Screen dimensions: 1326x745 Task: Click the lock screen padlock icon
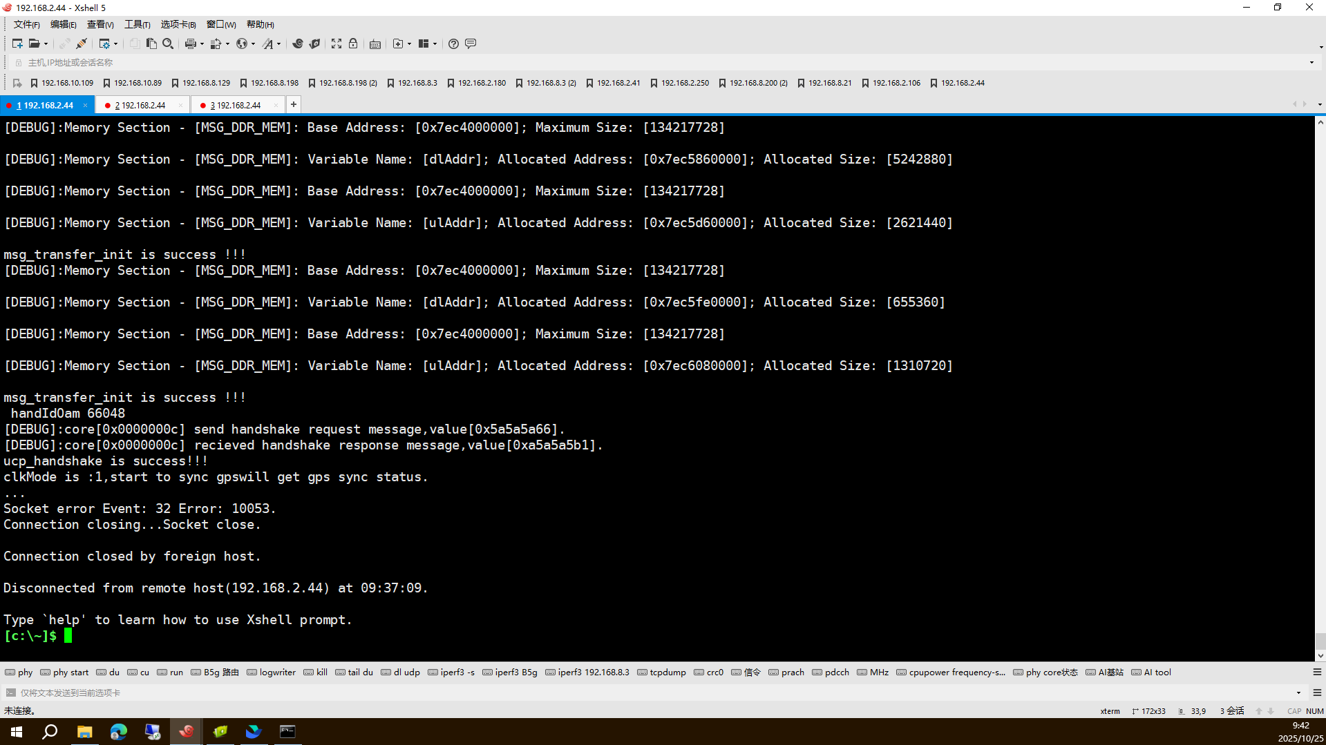(x=353, y=43)
